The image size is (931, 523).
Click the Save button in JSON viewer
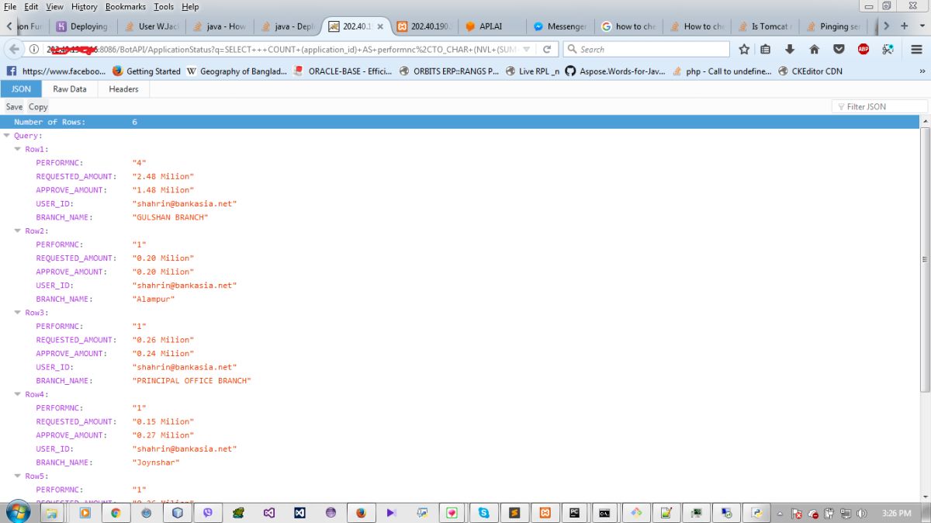(14, 107)
